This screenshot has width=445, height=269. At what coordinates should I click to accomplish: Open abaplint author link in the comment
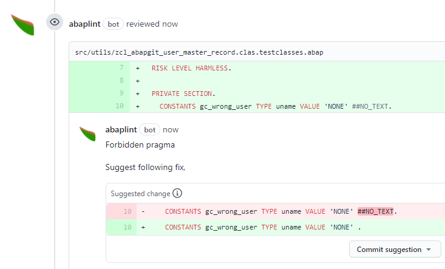pyautogui.click(x=121, y=130)
